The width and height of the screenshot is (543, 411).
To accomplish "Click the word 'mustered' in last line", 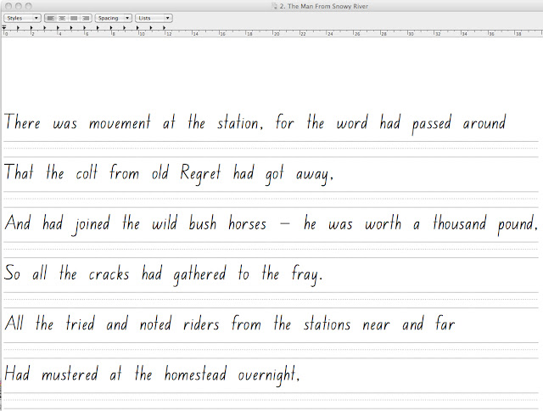I will tap(70, 374).
